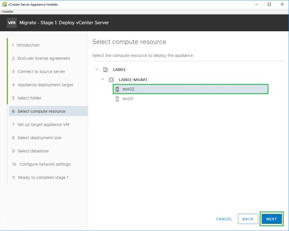Select the esx01 host
Viewport: 289px width, 231px height.
pos(128,99)
